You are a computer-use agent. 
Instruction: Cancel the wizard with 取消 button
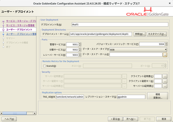pos(164,119)
